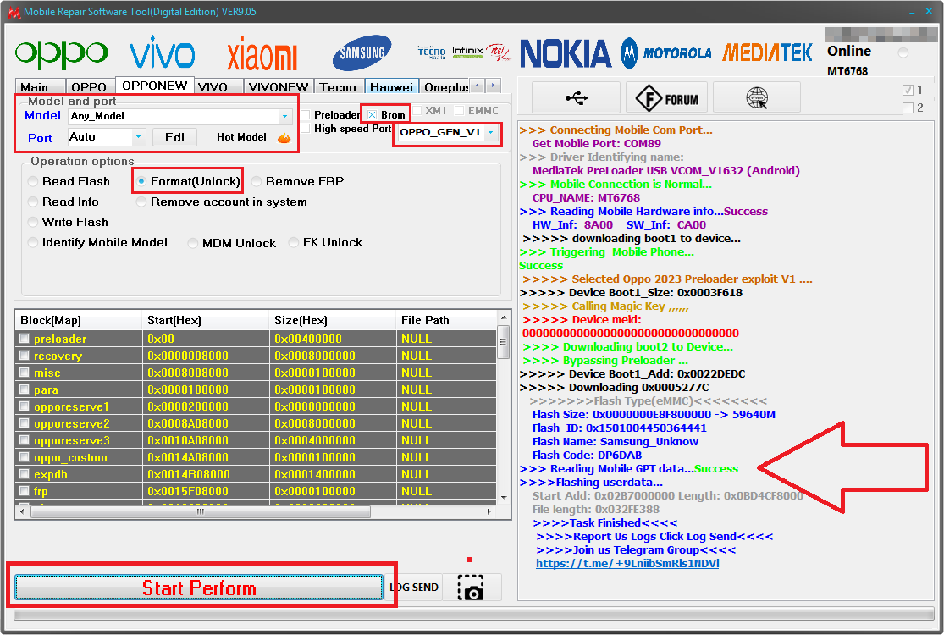The width and height of the screenshot is (944, 635).
Task: Open the Forum icon button
Action: (x=666, y=97)
